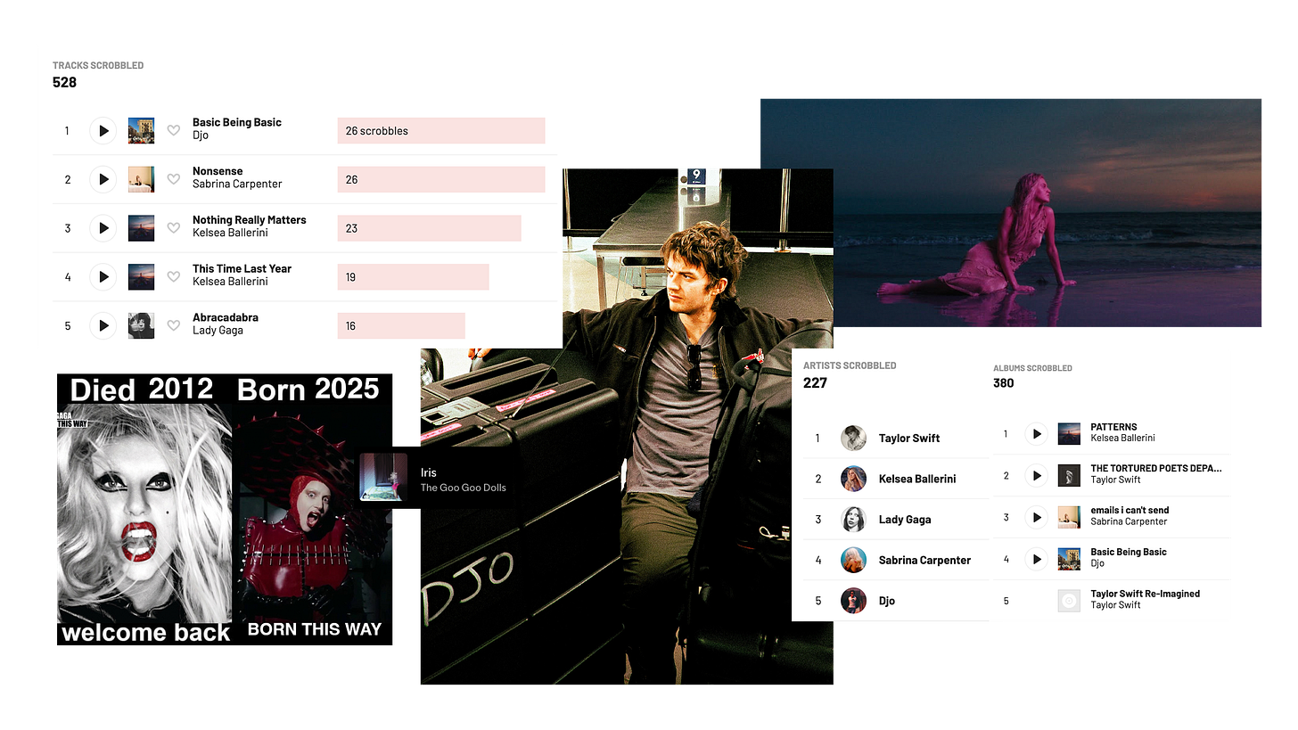Screen dimensions: 1298x730
Task: Open the cover art beside Nothing Really Matters
Action: pyautogui.click(x=141, y=228)
